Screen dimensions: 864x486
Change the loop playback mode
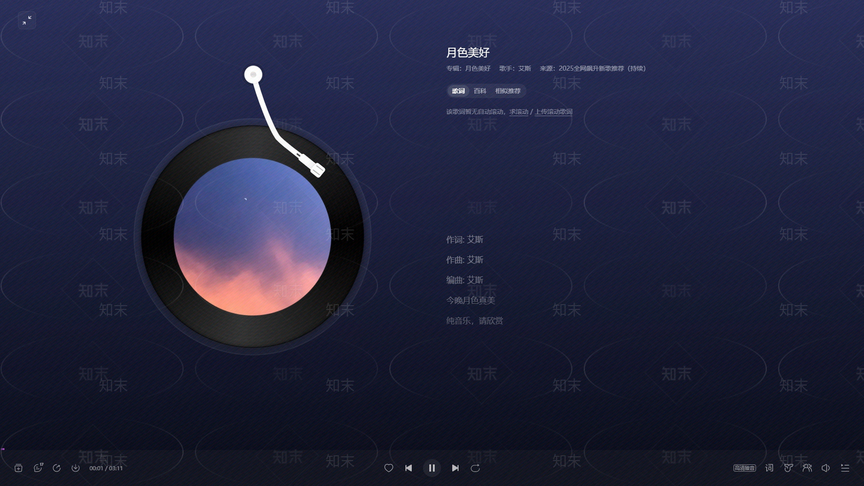(x=475, y=468)
